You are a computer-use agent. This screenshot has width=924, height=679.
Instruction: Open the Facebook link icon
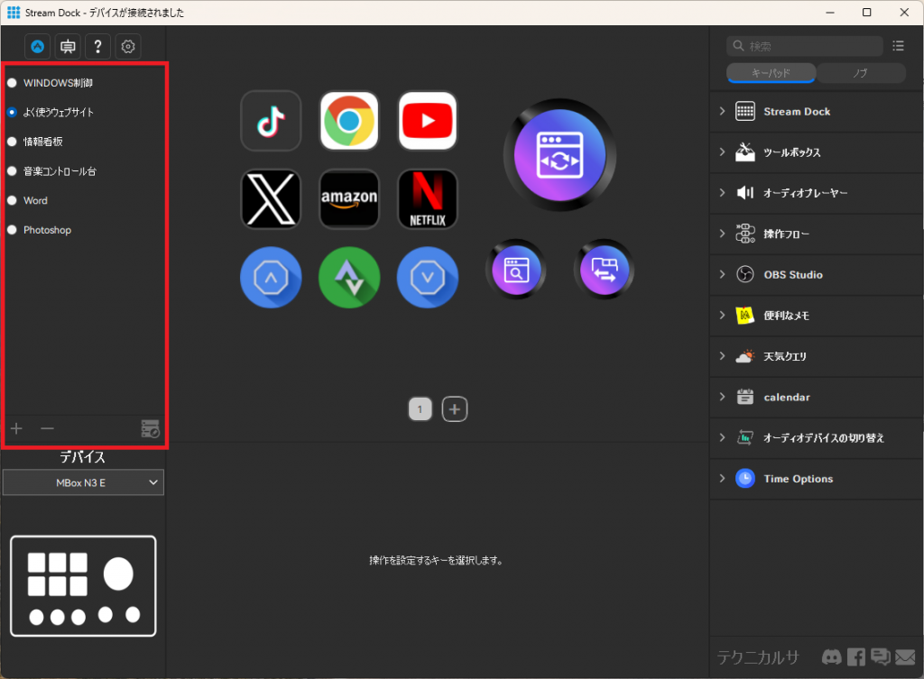(x=856, y=656)
